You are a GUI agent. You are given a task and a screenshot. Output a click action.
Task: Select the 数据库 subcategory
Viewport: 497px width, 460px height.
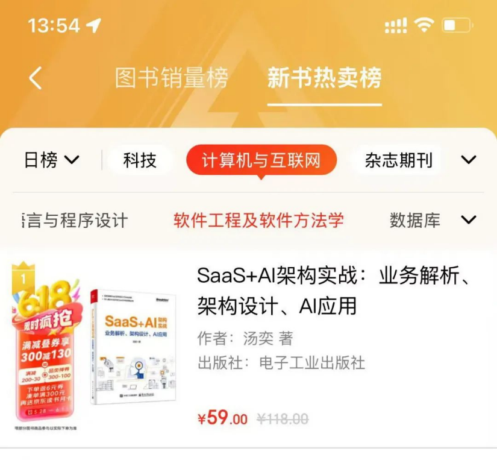pos(414,220)
